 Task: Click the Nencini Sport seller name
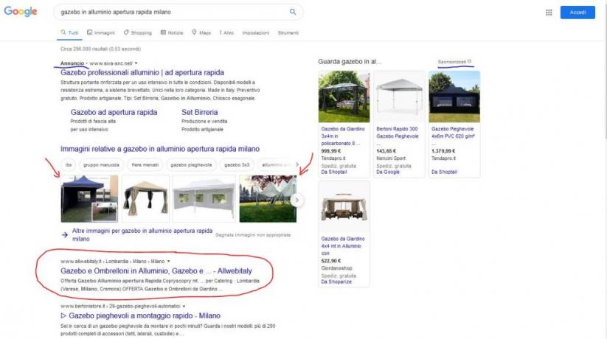[391, 158]
